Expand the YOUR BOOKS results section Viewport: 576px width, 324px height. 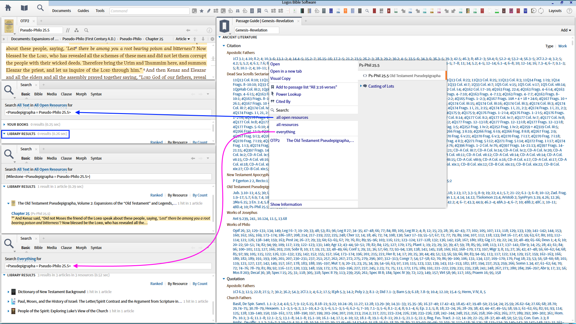click(x=4, y=124)
